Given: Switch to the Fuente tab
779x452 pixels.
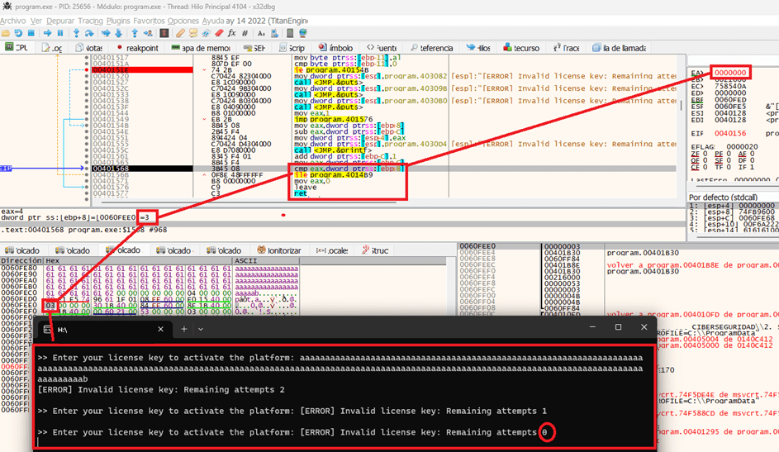Looking at the screenshot, I should pyautogui.click(x=382, y=48).
